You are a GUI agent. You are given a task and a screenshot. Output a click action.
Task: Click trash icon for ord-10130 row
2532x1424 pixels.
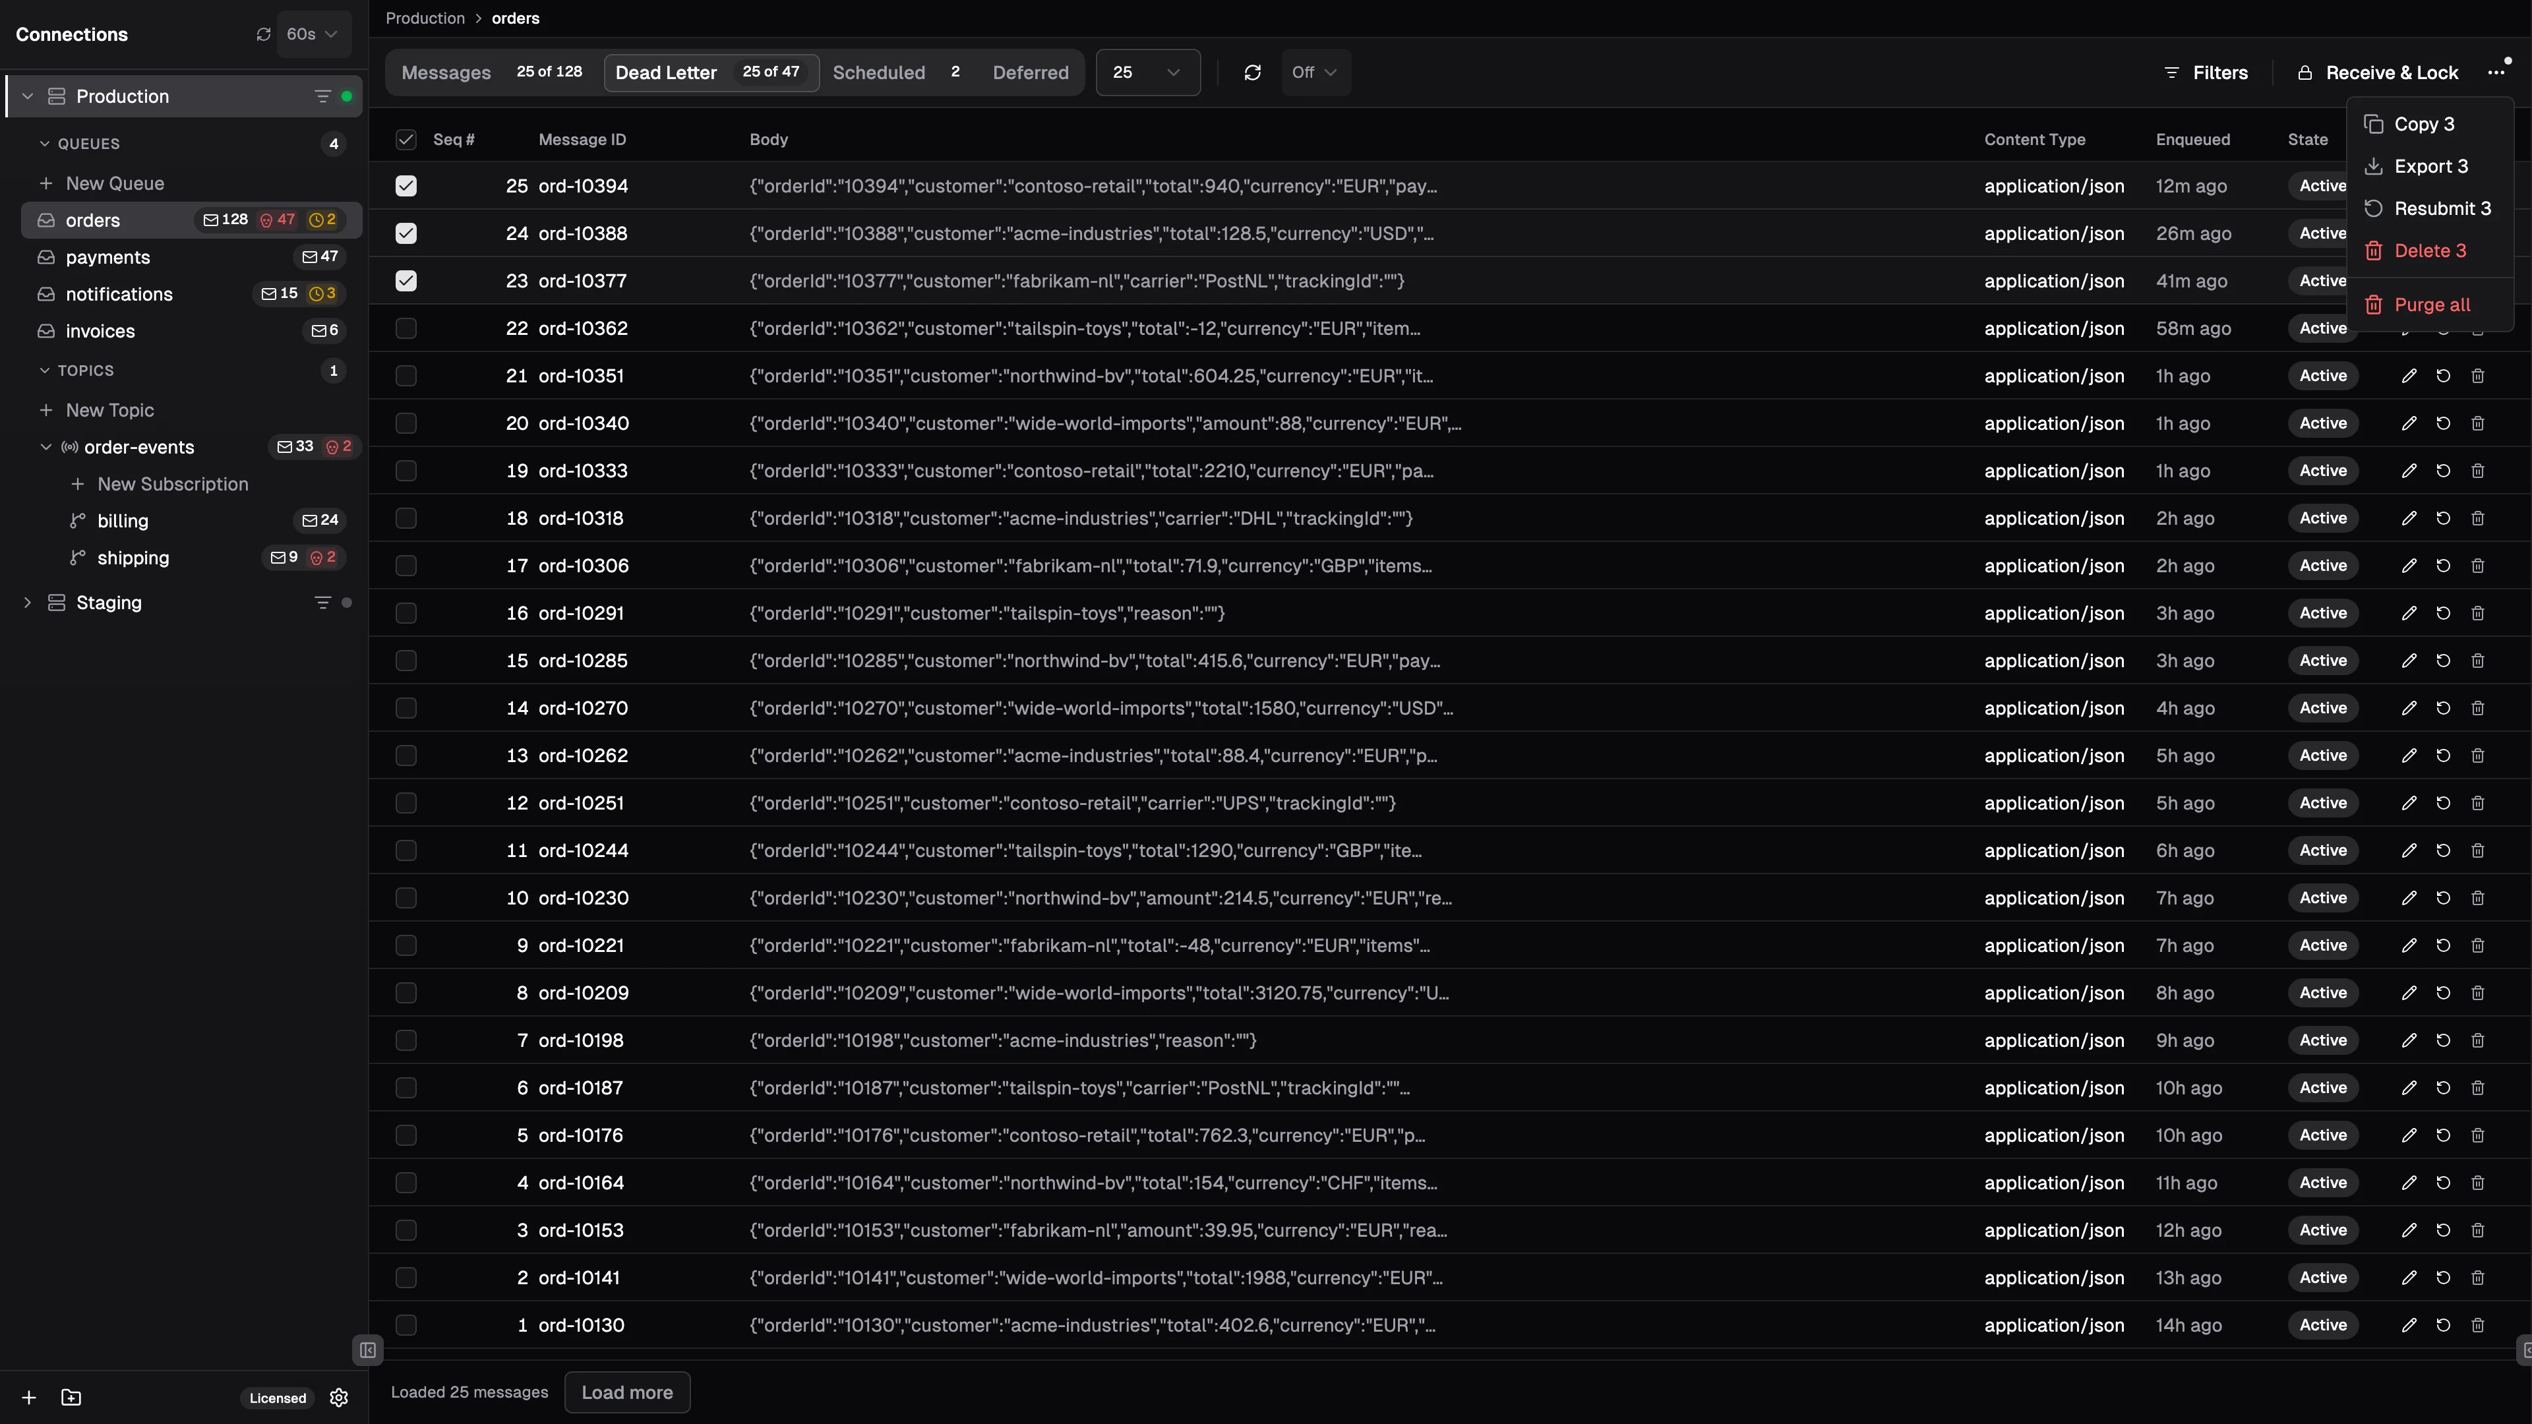point(2478,1326)
